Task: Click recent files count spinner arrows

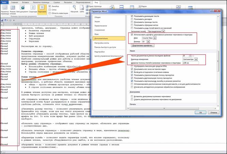Action: click(190, 56)
